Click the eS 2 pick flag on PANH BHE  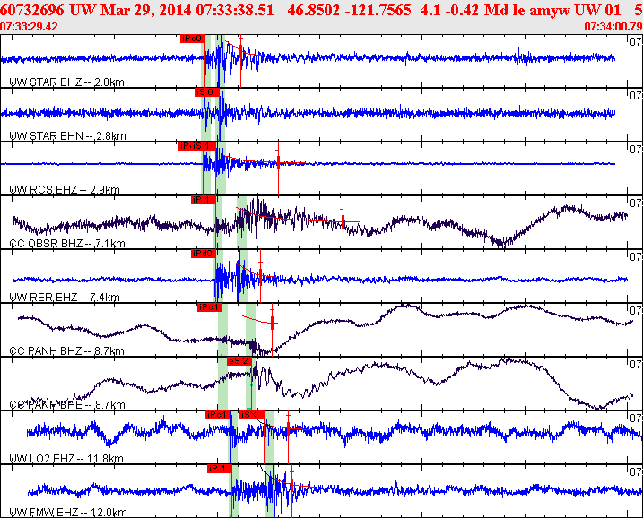pos(239,361)
